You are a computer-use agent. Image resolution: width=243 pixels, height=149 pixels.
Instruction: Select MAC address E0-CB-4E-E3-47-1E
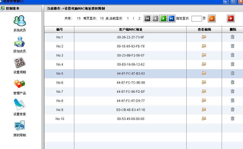point(131,110)
